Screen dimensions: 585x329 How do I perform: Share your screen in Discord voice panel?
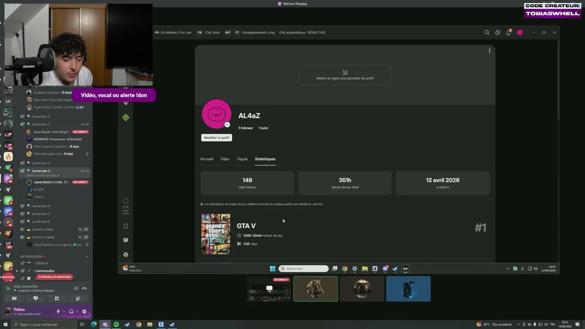pos(36,298)
